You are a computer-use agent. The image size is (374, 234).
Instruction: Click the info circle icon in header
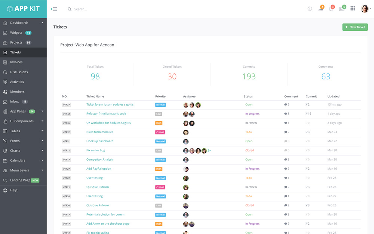tap(310, 9)
